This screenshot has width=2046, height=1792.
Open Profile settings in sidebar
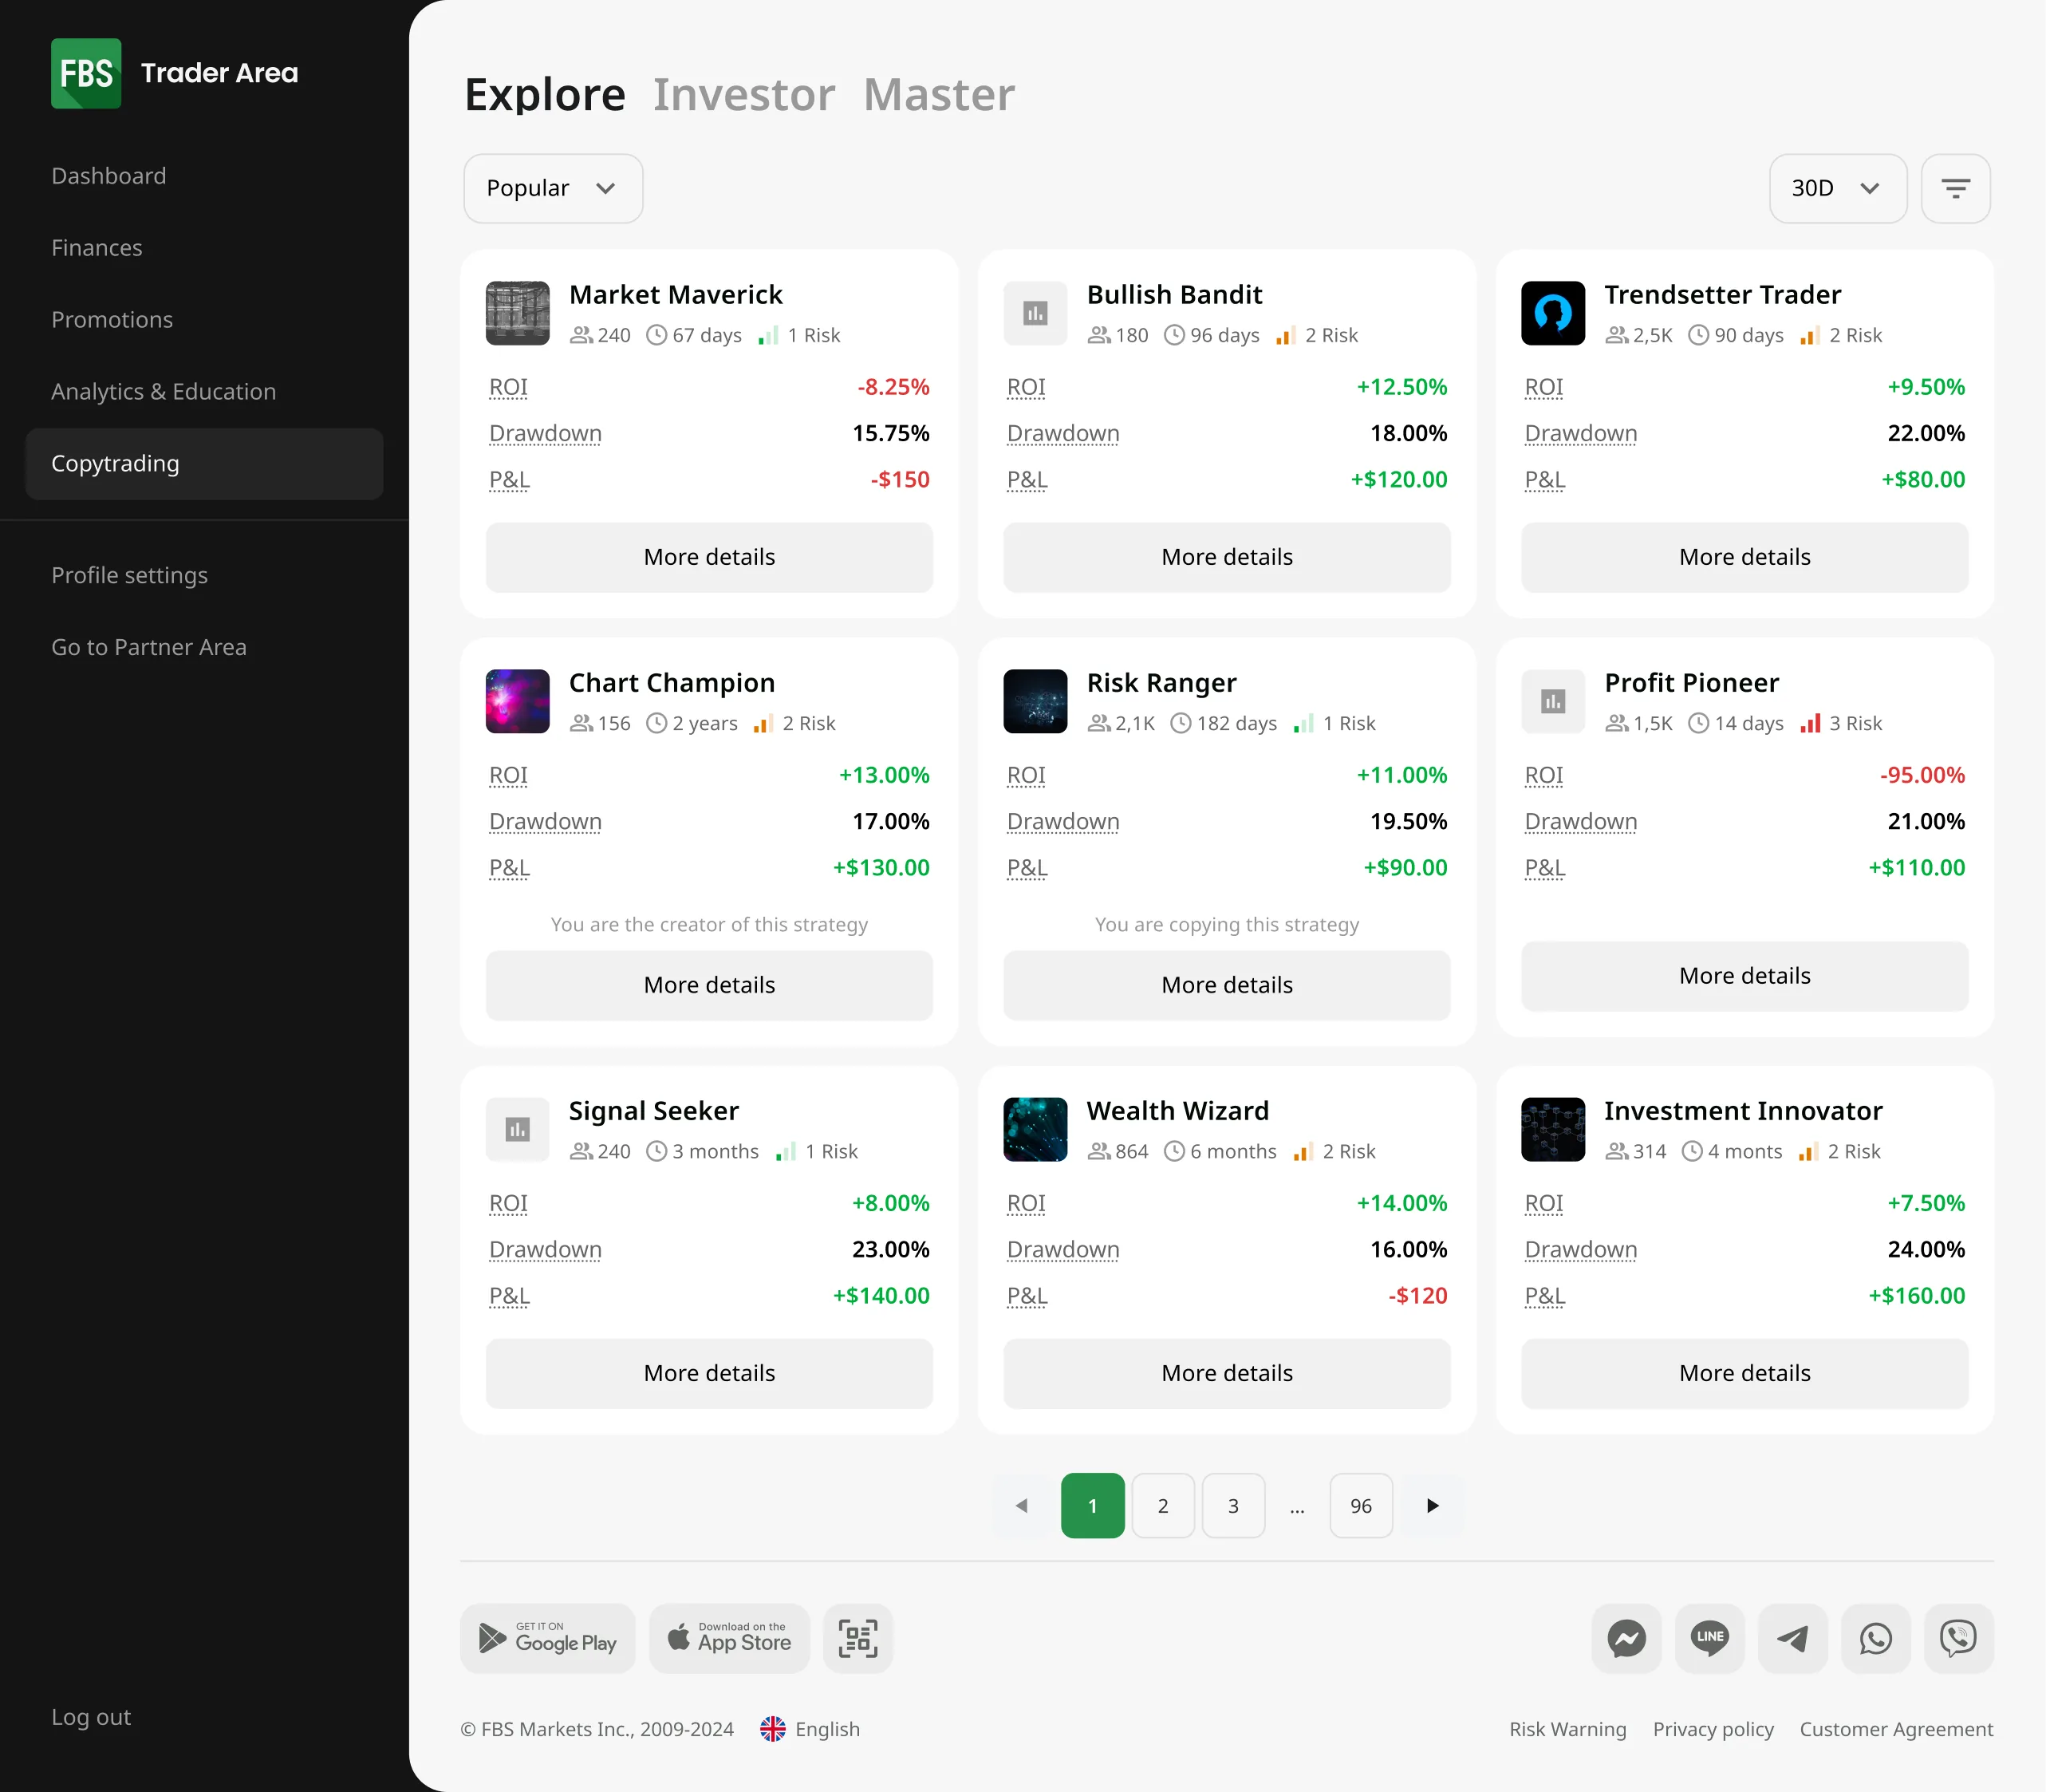130,575
